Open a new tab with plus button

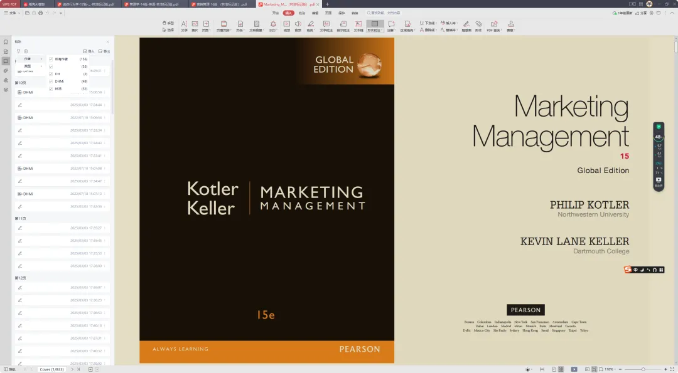click(327, 4)
